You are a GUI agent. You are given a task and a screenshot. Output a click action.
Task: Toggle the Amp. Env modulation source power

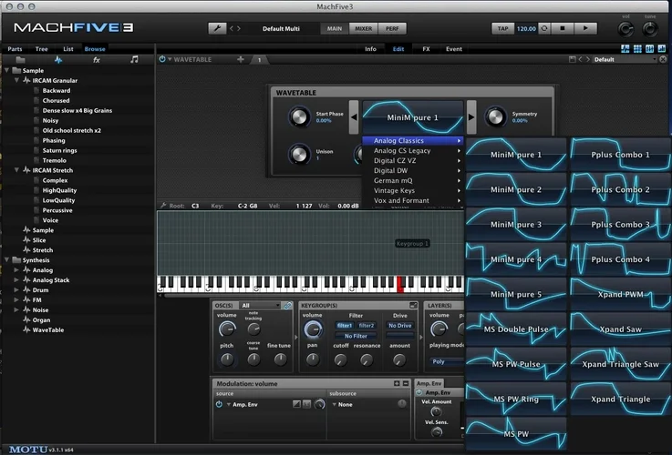coord(219,404)
